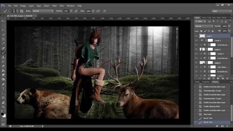233x131 pixels.
Task: Click the foreground color swatch
Action: tap(2, 114)
